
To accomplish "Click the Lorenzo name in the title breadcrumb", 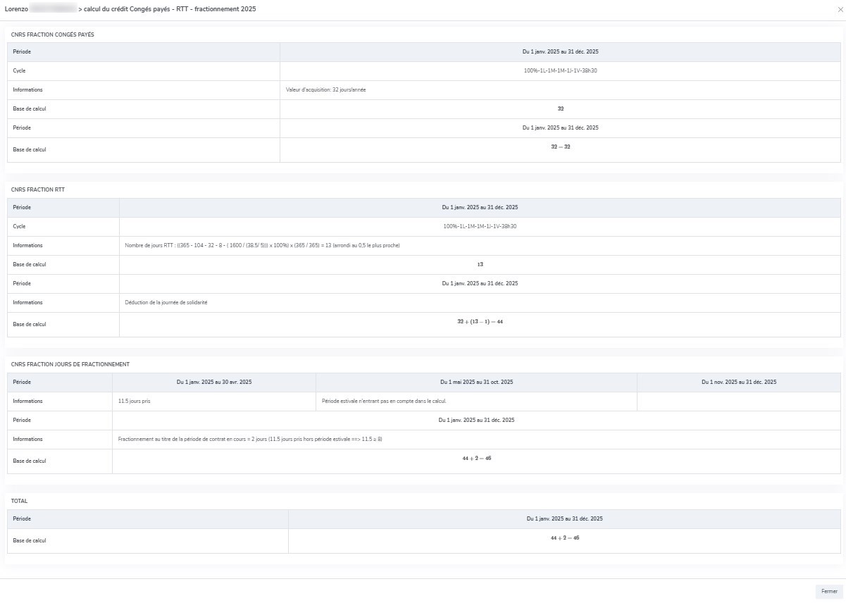I will click(16, 9).
